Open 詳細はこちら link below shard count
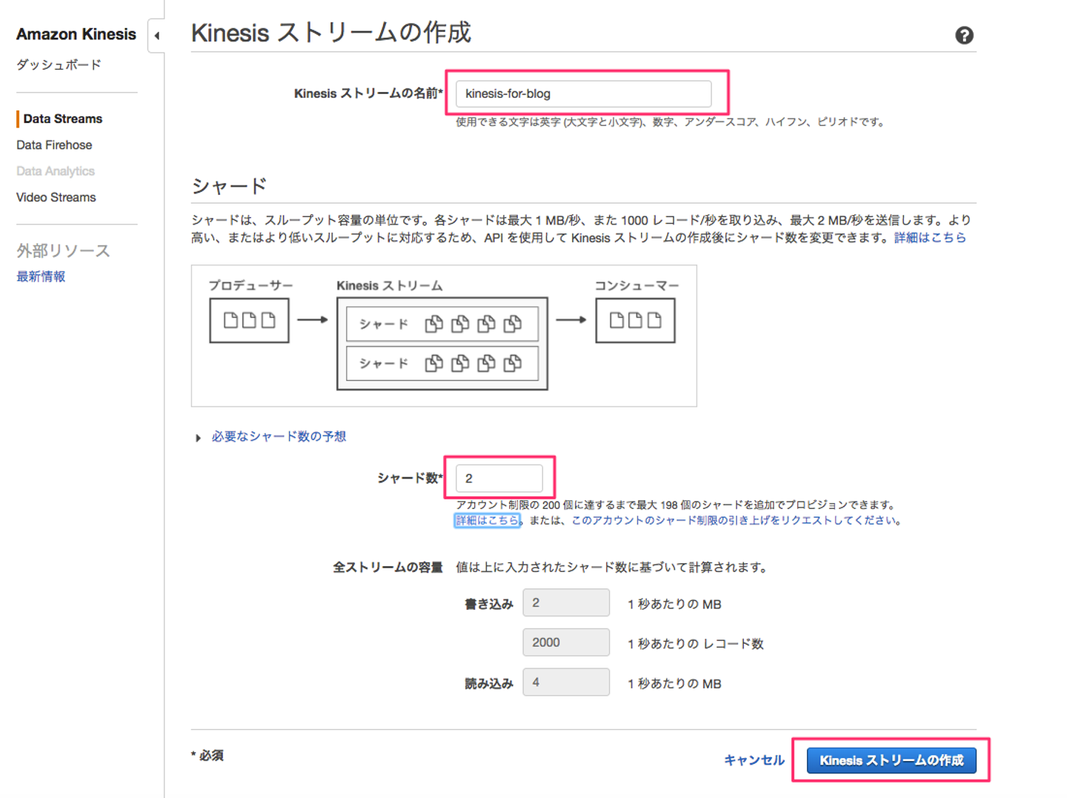The width and height of the screenshot is (1067, 798). pyautogui.click(x=488, y=520)
